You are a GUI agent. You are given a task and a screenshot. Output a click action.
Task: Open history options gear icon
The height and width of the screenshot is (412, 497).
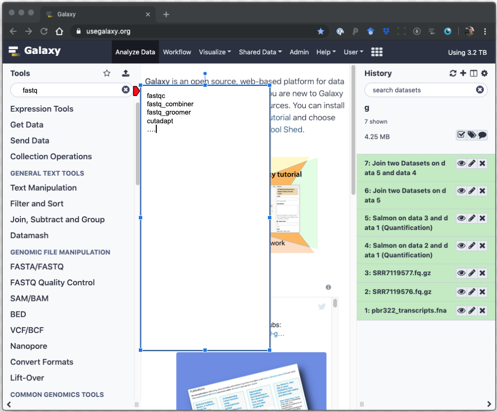coord(484,73)
